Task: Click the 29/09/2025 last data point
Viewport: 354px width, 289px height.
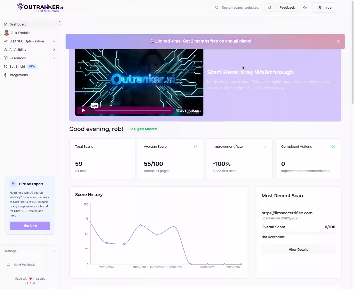Action: click(x=241, y=264)
